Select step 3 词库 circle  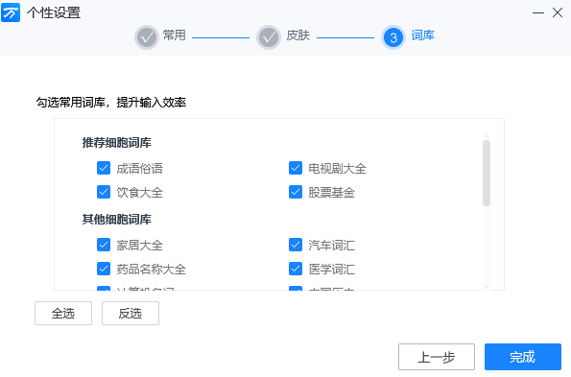click(393, 37)
